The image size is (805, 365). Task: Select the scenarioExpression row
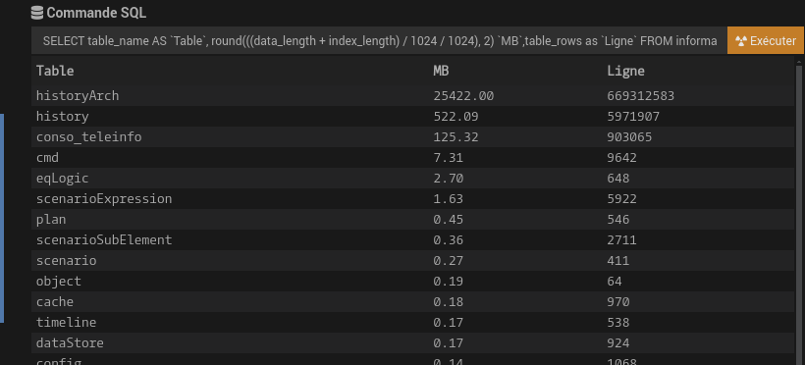click(x=412, y=198)
